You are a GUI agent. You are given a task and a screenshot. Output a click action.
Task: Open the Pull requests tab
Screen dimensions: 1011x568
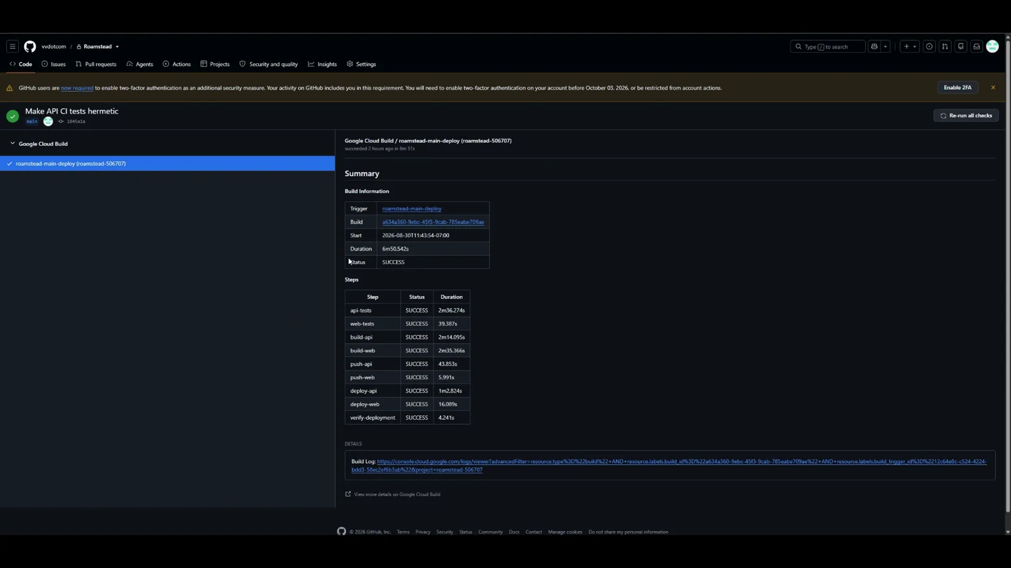click(96, 64)
